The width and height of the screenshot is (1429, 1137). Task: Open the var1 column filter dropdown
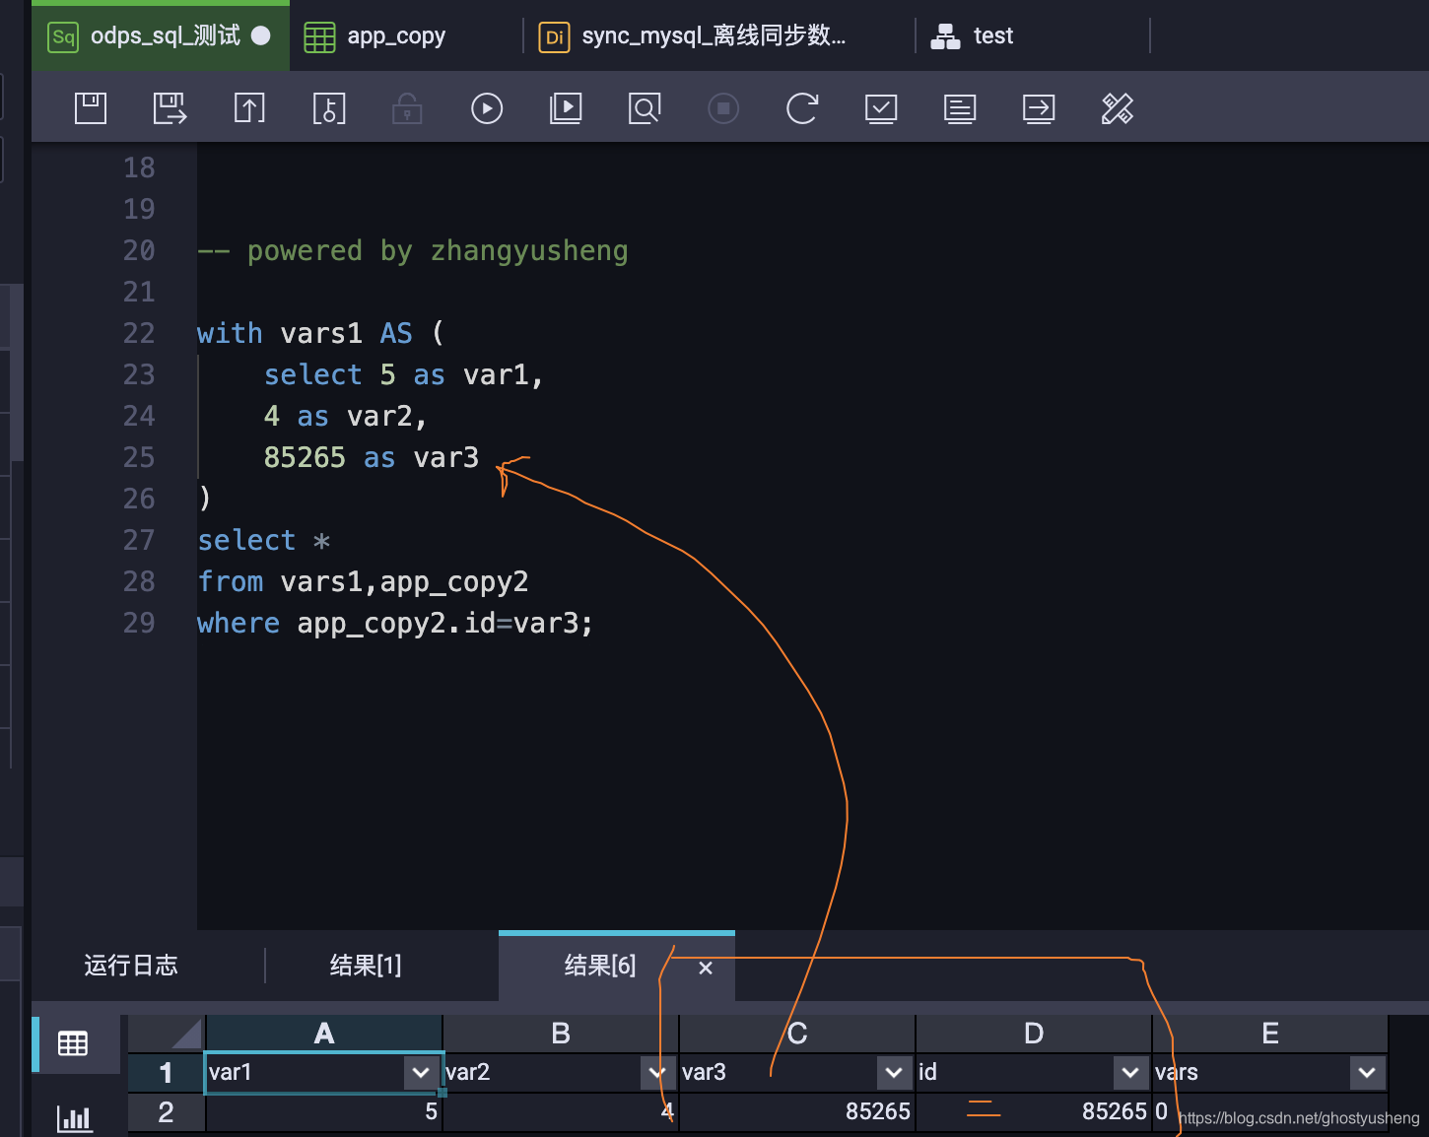click(x=421, y=1072)
